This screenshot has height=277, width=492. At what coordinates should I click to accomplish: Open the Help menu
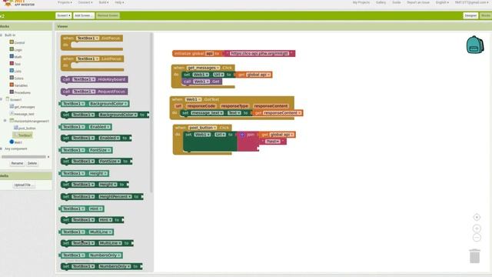[119, 2]
